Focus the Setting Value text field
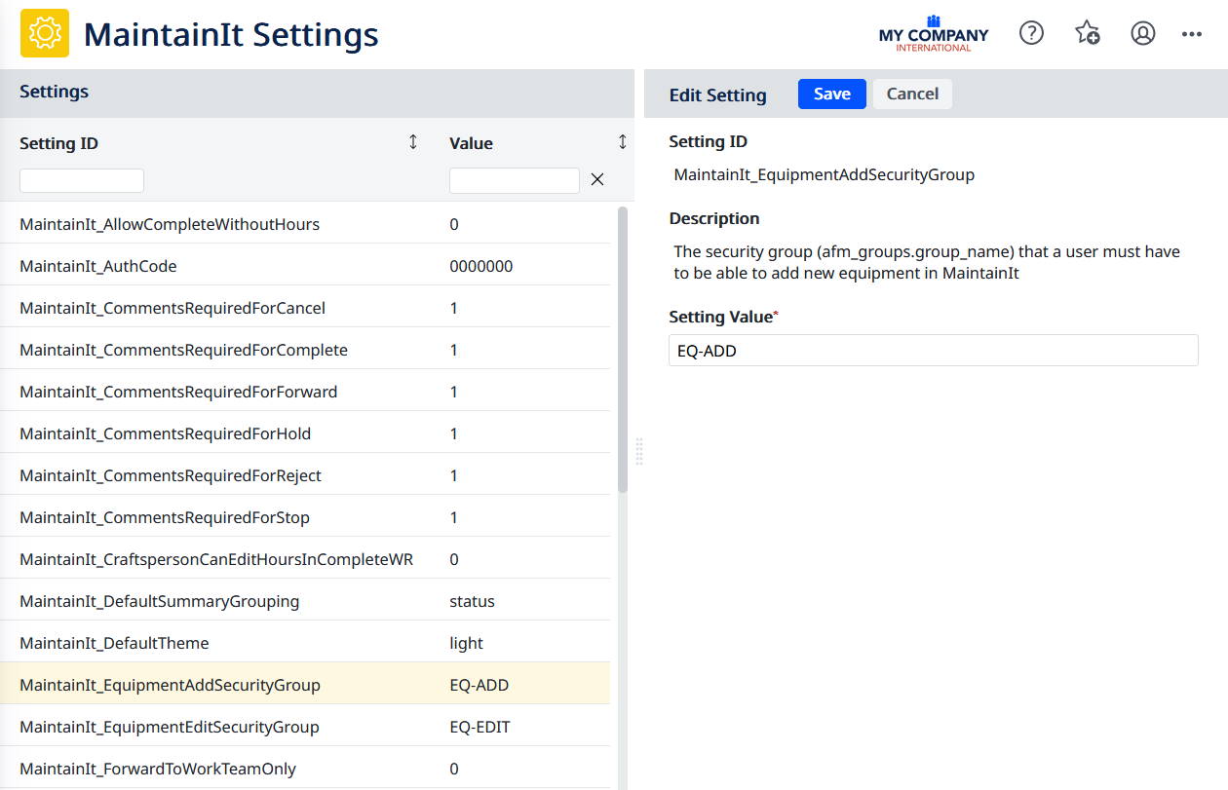1228x790 pixels. pyautogui.click(x=933, y=351)
